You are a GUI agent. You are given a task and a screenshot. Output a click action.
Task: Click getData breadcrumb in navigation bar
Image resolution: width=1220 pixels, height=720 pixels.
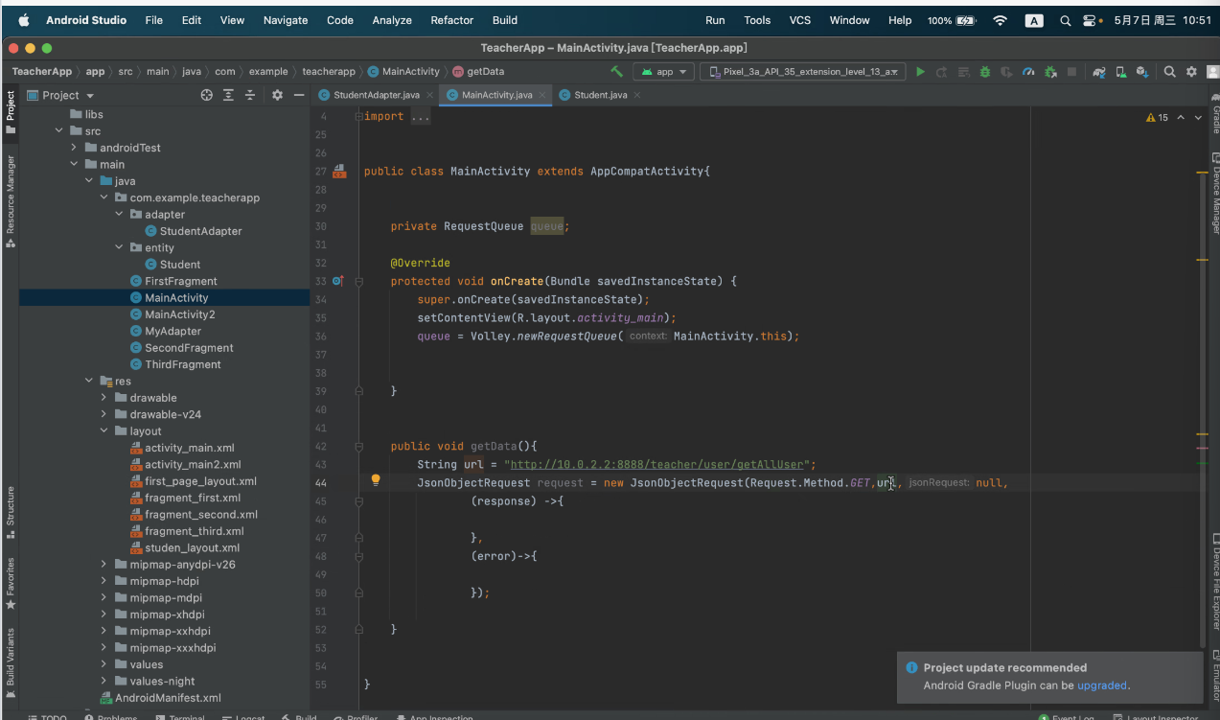coord(478,72)
